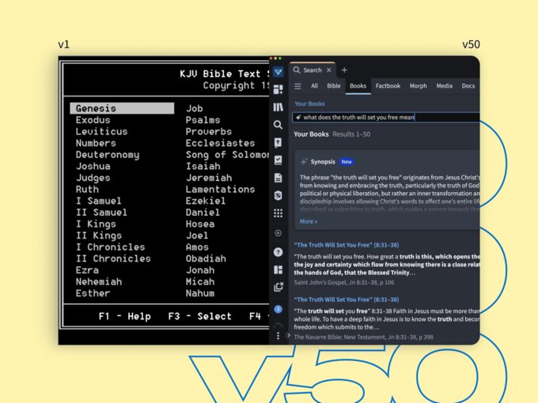Switch to the All search tab
538x403 pixels.
[x=314, y=86]
